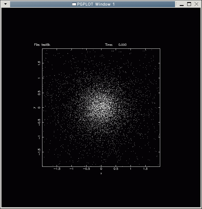The image size is (202, 209).
Task: Maximize the PGPLOT window
Action: pos(189,4)
